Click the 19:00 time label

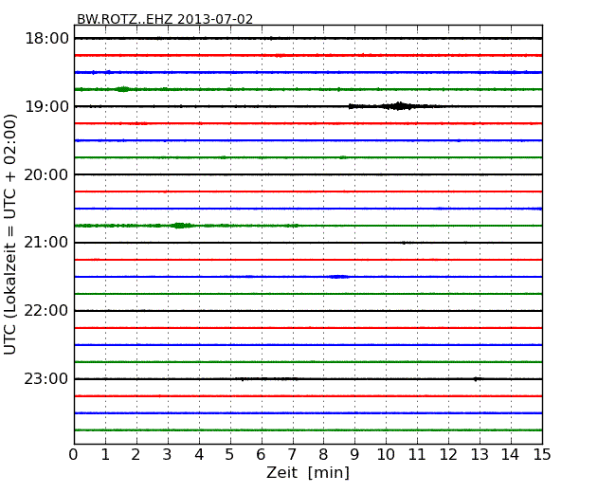[46, 106]
